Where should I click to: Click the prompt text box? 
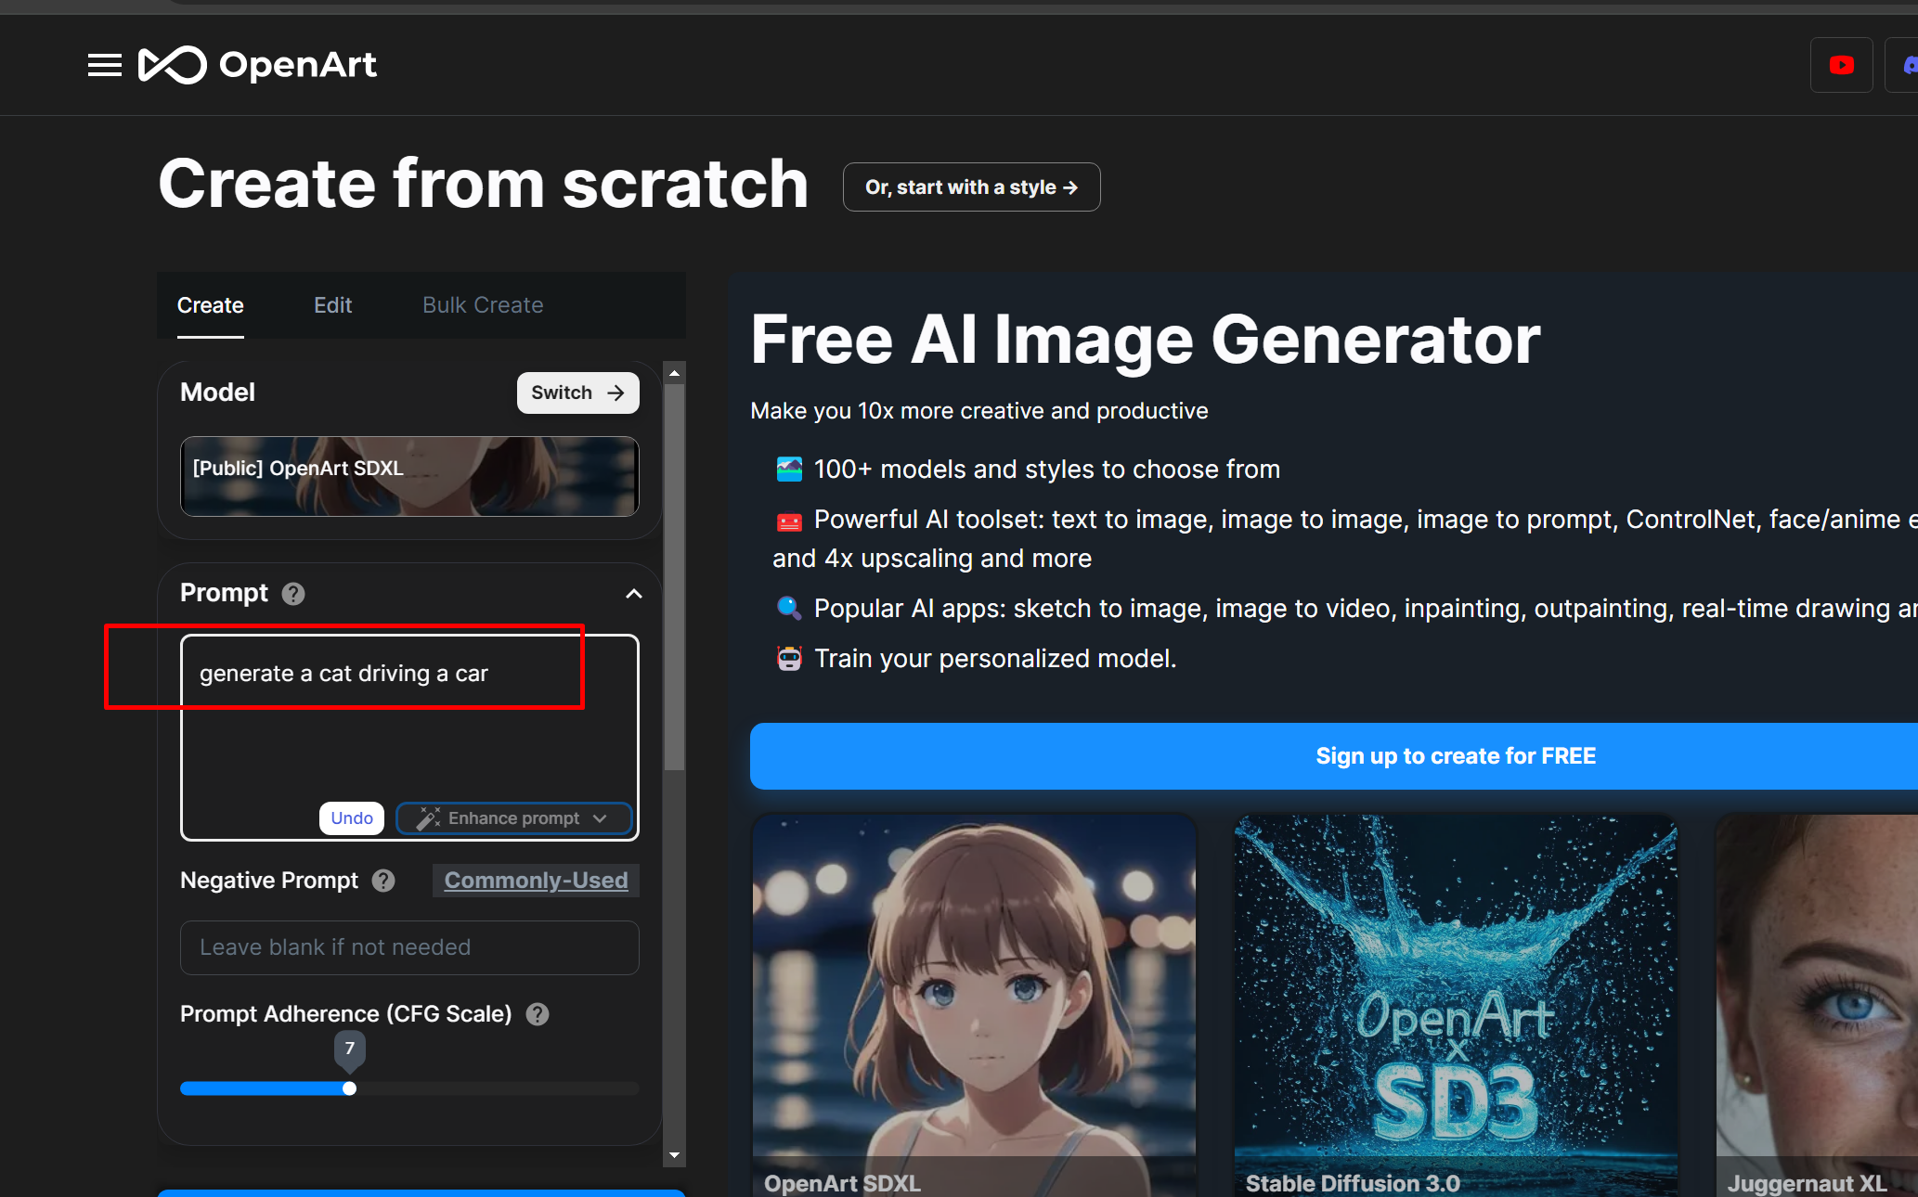click(x=409, y=738)
